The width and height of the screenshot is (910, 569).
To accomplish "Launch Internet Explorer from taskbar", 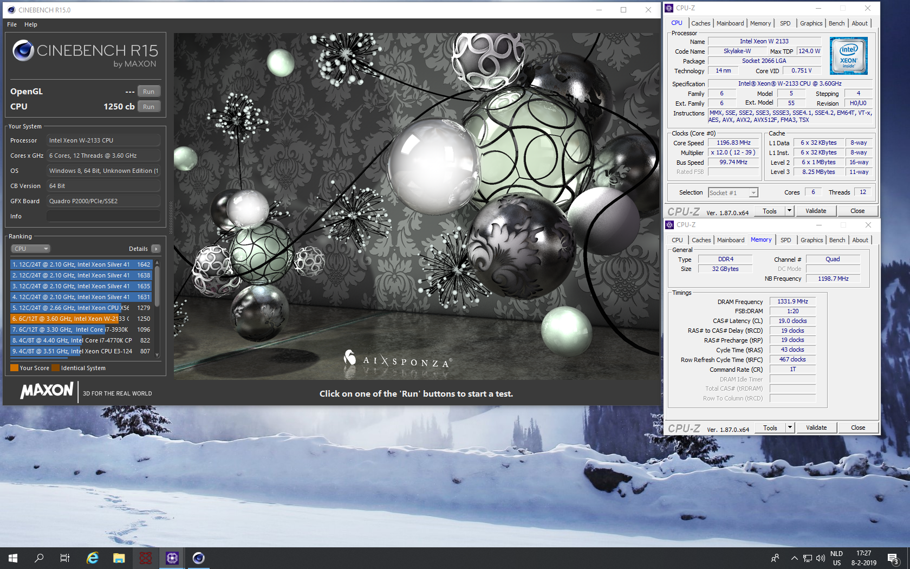I will [x=93, y=558].
